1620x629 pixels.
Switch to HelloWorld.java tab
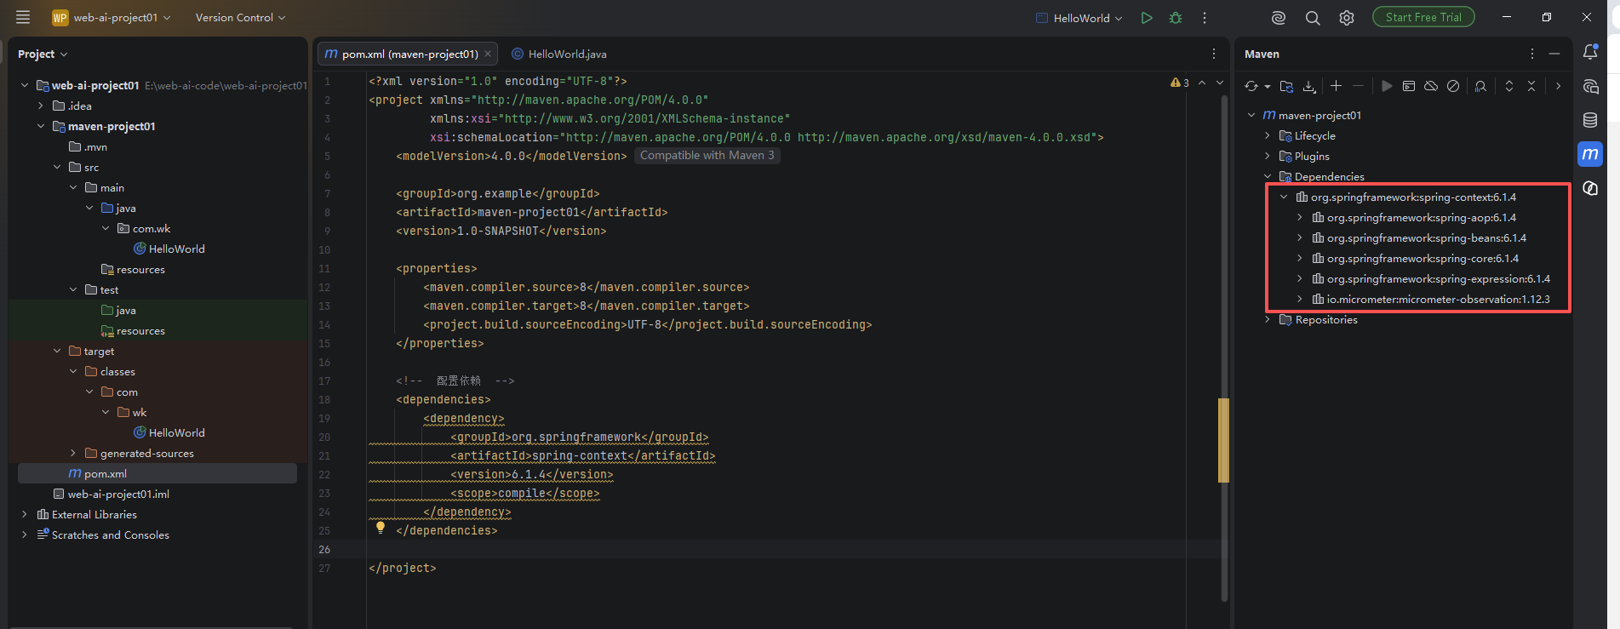[x=559, y=54]
